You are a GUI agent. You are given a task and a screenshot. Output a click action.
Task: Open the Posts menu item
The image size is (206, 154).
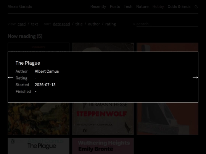coord(115,6)
